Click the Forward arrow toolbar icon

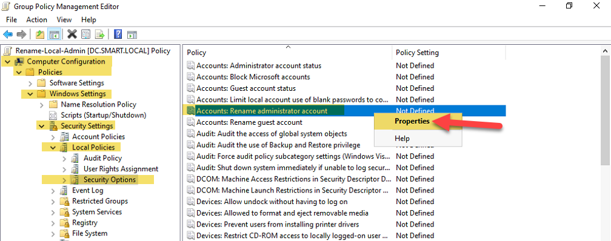click(21, 35)
